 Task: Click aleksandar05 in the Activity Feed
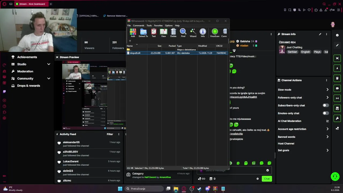[x=71, y=142]
